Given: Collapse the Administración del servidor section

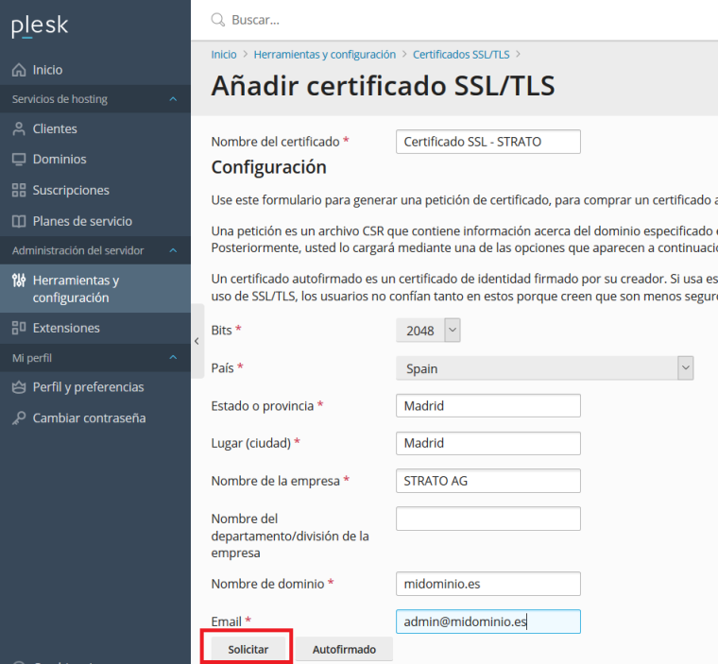Looking at the screenshot, I should (x=173, y=250).
